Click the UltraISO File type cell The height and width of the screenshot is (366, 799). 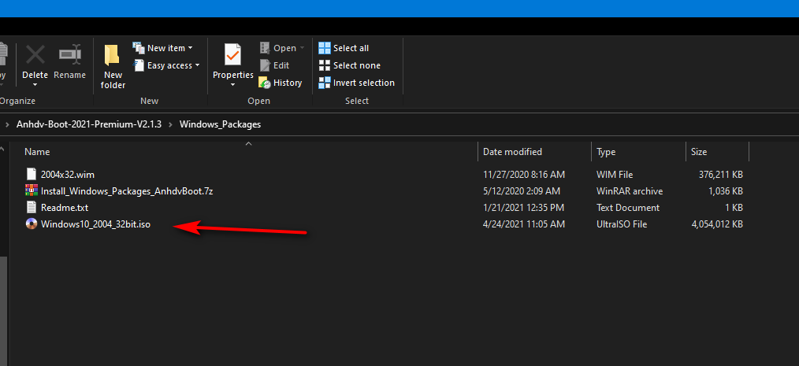[622, 224]
